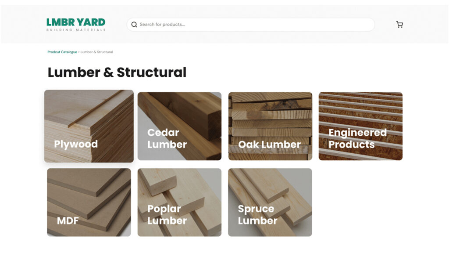Click the Lumber & Structural page heading
The image size is (449, 253).
coord(117,72)
